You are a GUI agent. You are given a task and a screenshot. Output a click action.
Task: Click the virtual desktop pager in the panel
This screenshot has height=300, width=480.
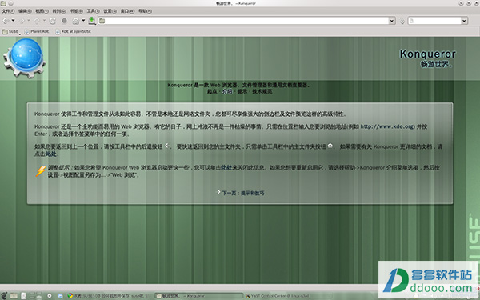pos(35,296)
